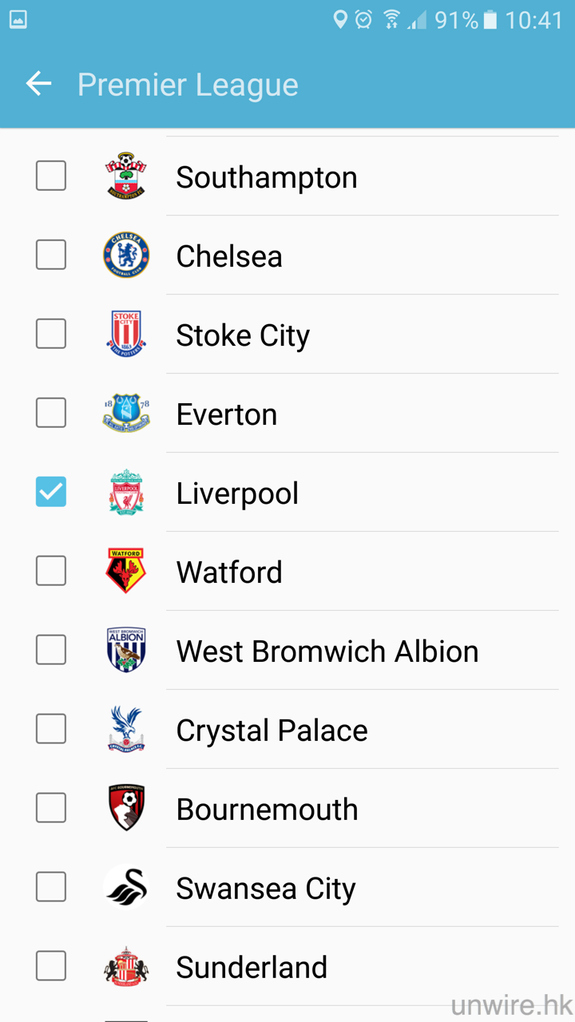575x1022 pixels.
Task: Tap the Sunderland club crest
Action: pyautogui.click(x=126, y=966)
